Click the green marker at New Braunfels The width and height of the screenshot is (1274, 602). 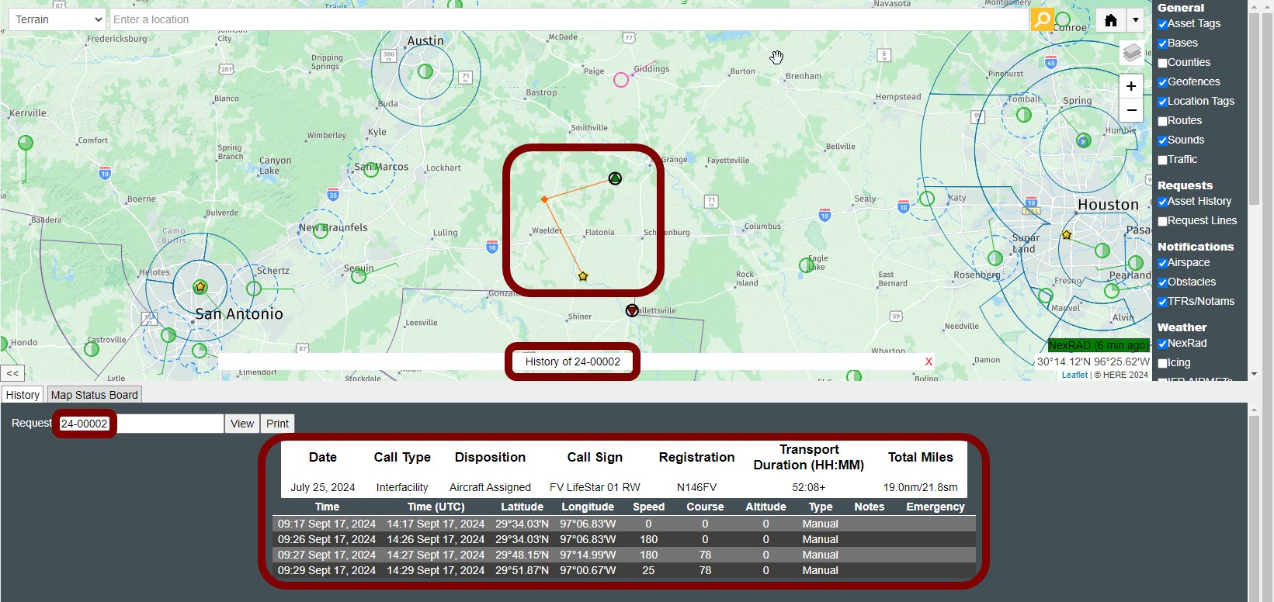(320, 230)
